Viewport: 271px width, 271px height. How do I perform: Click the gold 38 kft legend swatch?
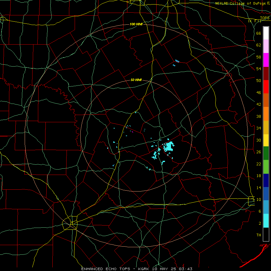[x=266, y=127]
